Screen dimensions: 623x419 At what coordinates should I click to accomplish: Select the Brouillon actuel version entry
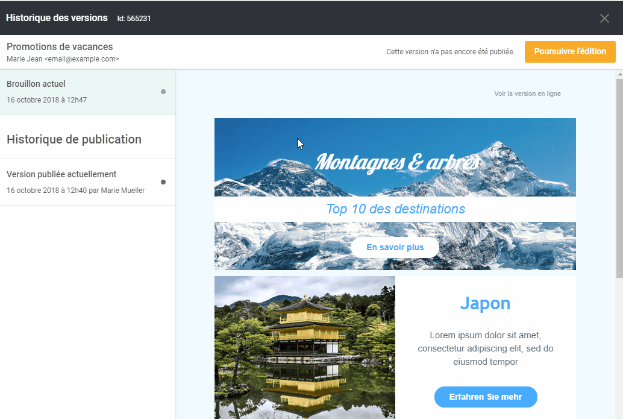click(88, 92)
